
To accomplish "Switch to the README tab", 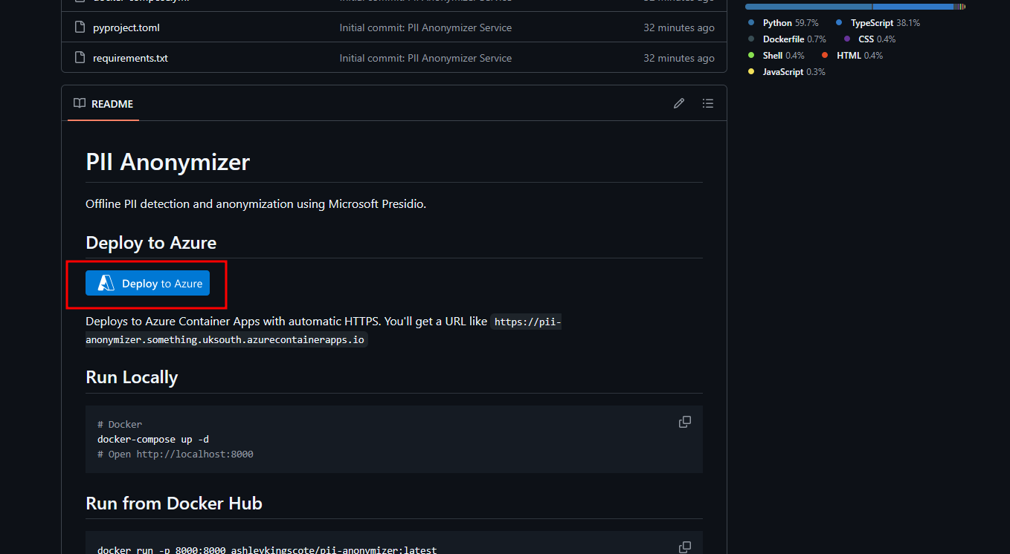I will 103,104.
